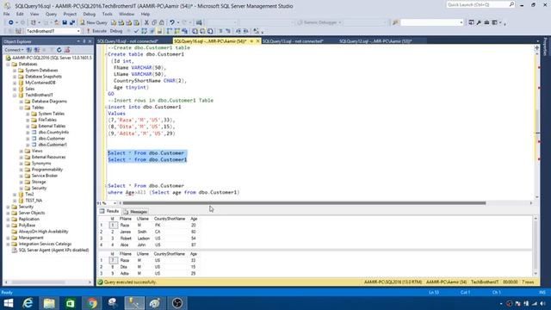Open Google Chrome from the taskbar
The height and width of the screenshot is (310, 551).
pos(92,303)
